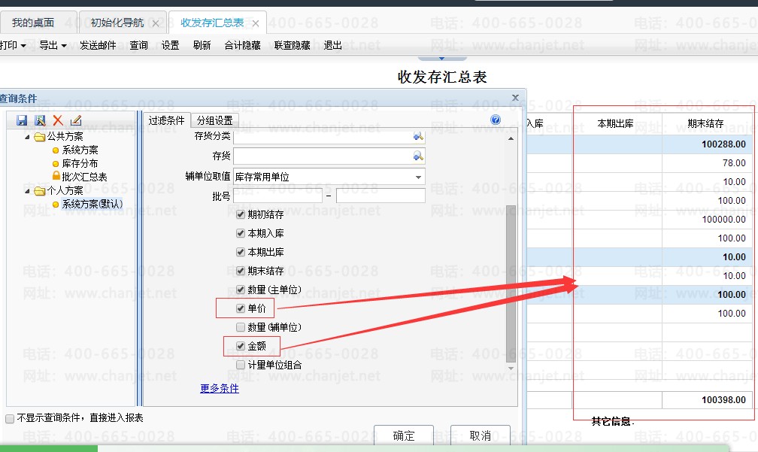This screenshot has width=758, height=452.
Task: Close the 查询条件 dialog
Action: pyautogui.click(x=515, y=98)
